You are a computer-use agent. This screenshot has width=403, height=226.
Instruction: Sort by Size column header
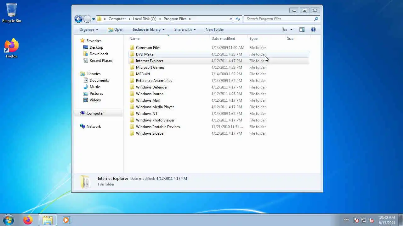pos(290,39)
